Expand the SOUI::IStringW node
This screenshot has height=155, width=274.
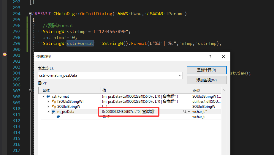[48, 107]
